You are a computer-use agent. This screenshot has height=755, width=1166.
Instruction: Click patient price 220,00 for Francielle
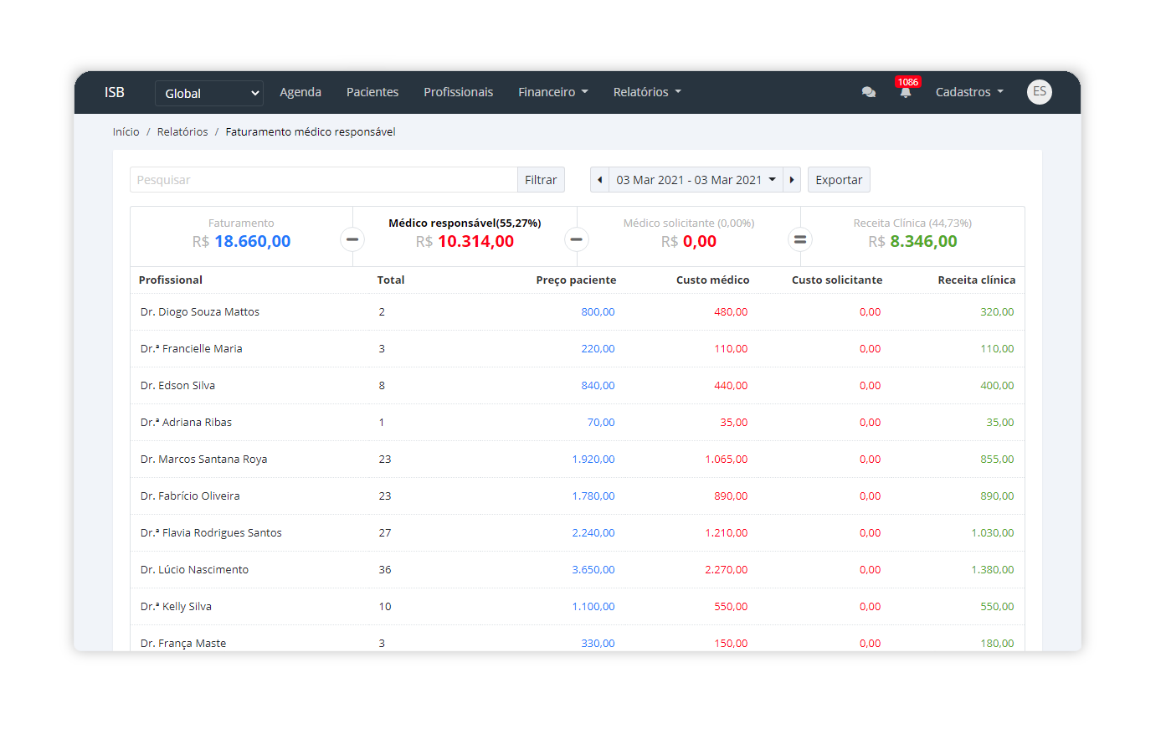point(598,348)
